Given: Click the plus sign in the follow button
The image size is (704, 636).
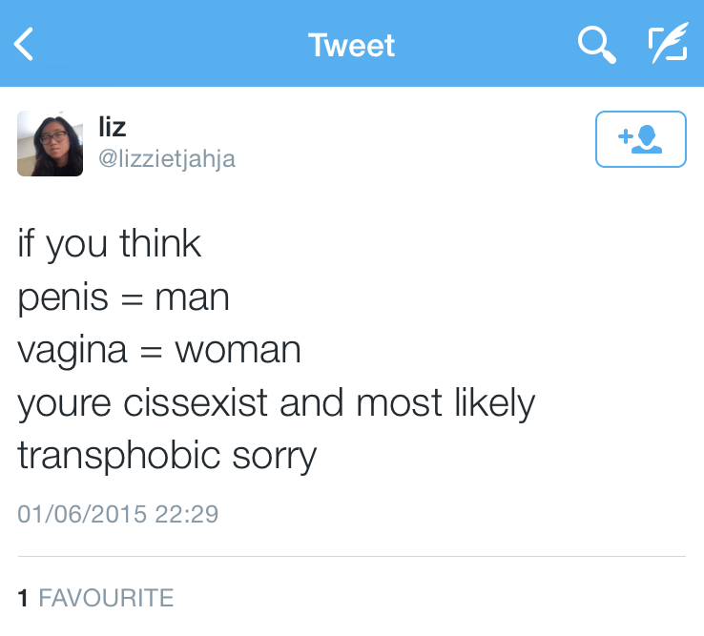Looking at the screenshot, I should pyautogui.click(x=626, y=137).
